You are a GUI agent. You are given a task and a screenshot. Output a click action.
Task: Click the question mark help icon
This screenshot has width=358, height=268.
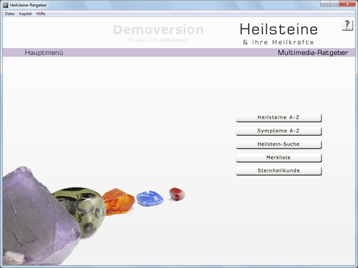347,25
